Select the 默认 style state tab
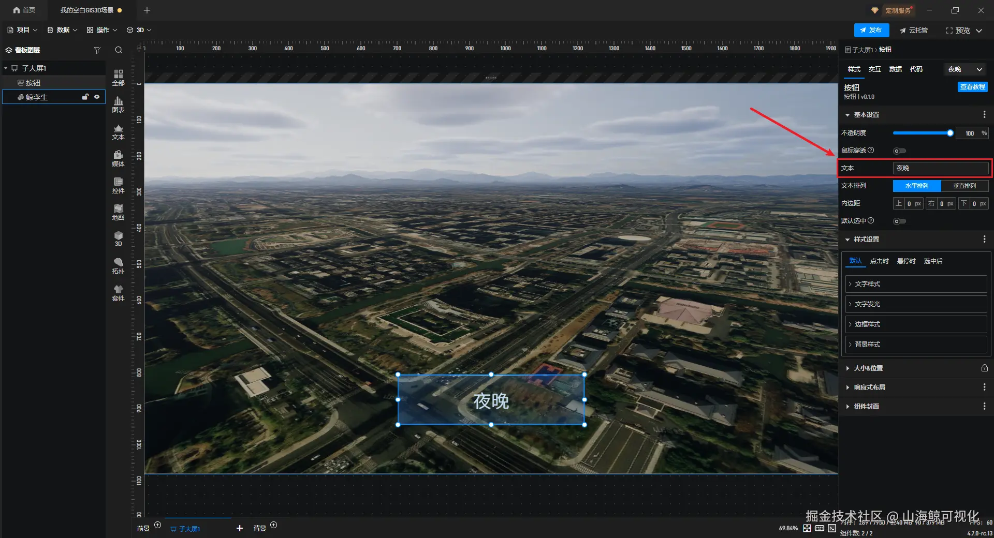This screenshot has height=538, width=994. (855, 261)
